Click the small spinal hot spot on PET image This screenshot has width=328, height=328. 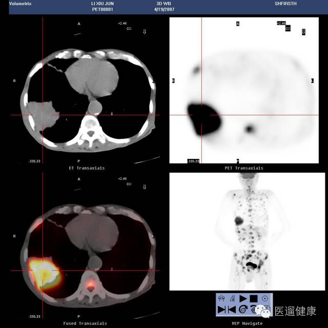click(250, 129)
